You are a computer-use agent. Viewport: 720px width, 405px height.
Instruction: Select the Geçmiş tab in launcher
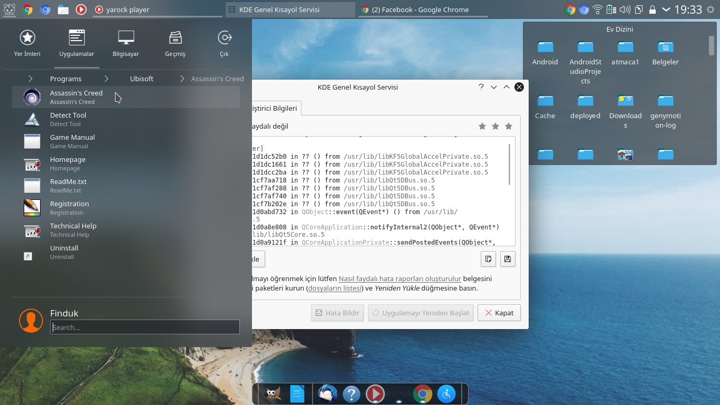175,43
